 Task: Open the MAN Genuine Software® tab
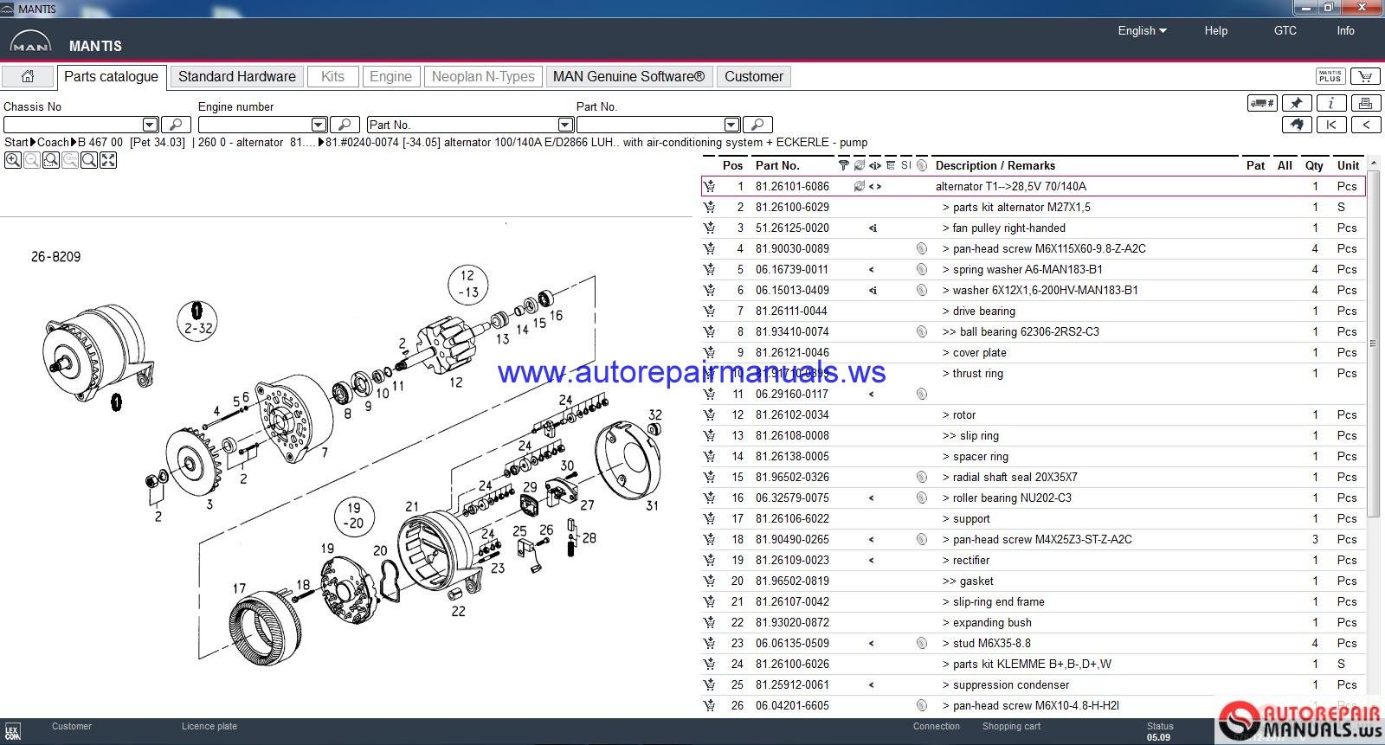coord(628,76)
